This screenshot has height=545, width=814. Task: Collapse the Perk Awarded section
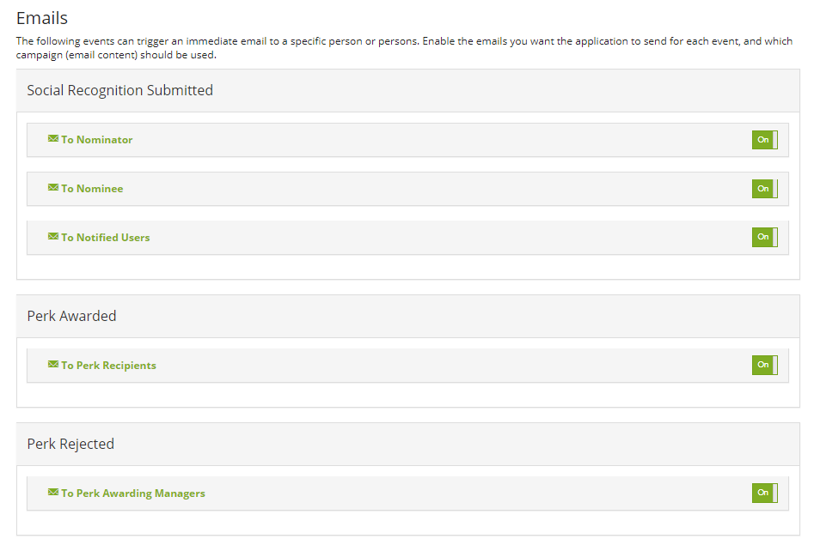71,315
